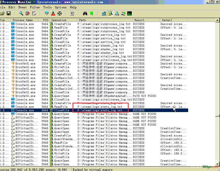Open the Tools menu
Screen dimensions: 220x171
coord(47,7)
